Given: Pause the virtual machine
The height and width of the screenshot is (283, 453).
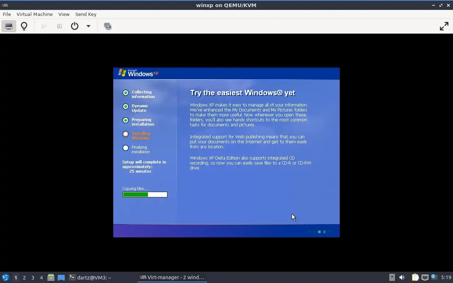Looking at the screenshot, I should [x=59, y=26].
